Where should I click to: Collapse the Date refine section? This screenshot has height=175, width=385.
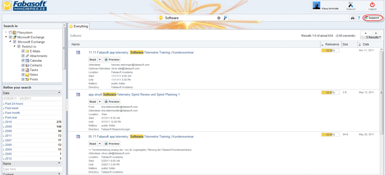coord(59,93)
